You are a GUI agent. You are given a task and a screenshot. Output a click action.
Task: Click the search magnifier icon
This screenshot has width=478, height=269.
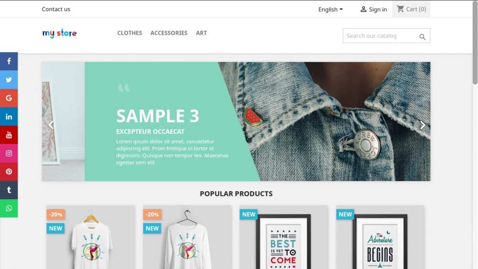point(422,37)
